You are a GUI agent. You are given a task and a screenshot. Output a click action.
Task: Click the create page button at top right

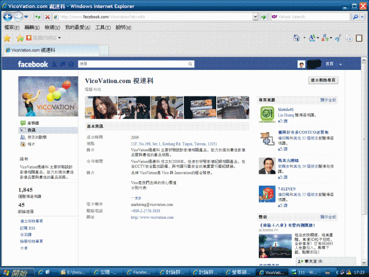pos(323,80)
